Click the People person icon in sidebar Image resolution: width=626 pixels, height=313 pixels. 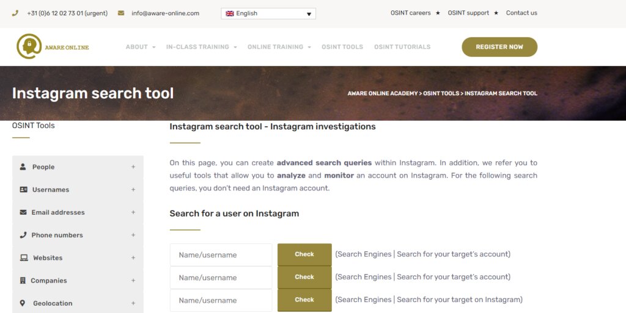[23, 167]
